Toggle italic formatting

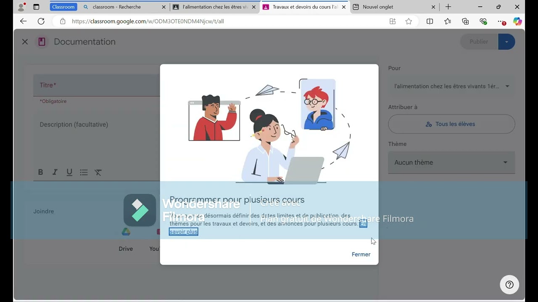pos(55,172)
